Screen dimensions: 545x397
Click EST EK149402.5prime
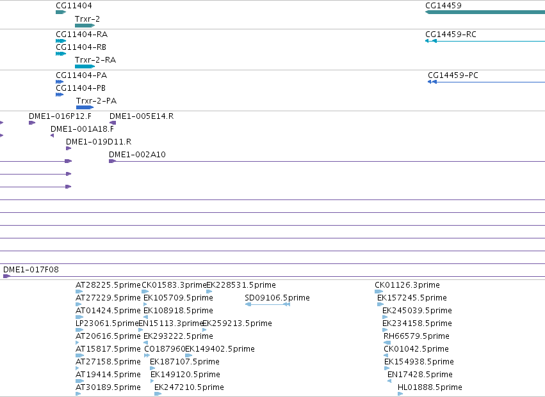click(220, 350)
